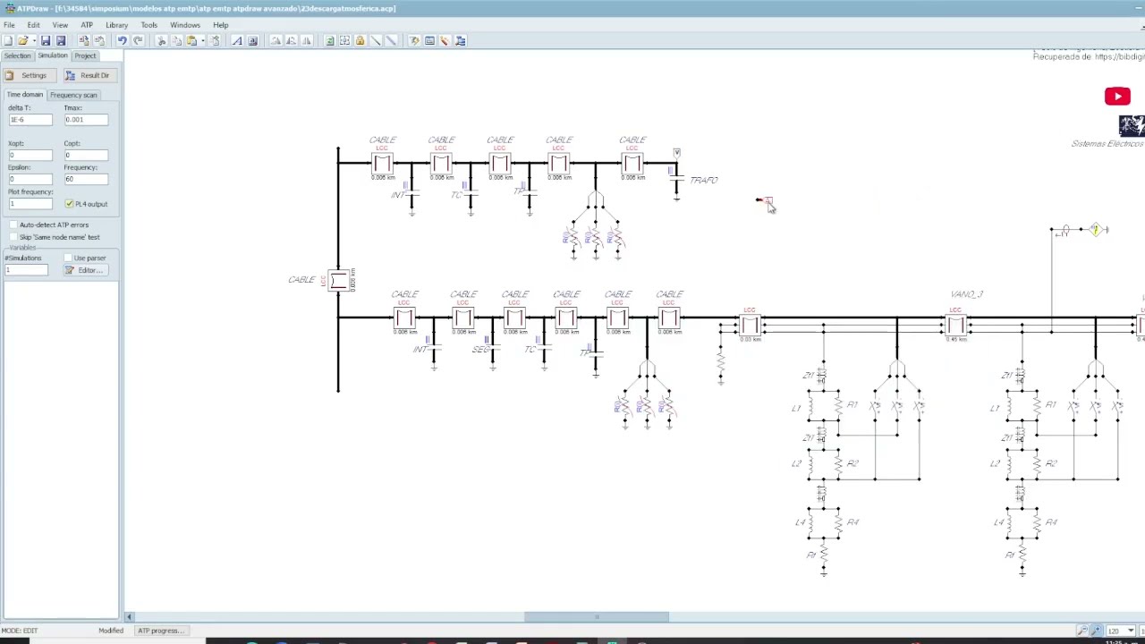Click the horizontal scrollbar thumb
1145x644 pixels.
[597, 616]
